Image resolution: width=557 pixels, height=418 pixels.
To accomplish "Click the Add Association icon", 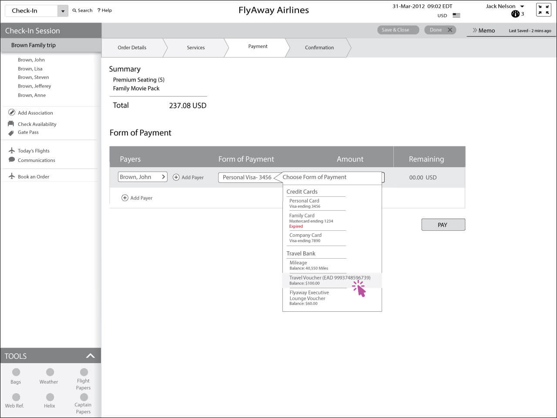I will click(x=12, y=112).
